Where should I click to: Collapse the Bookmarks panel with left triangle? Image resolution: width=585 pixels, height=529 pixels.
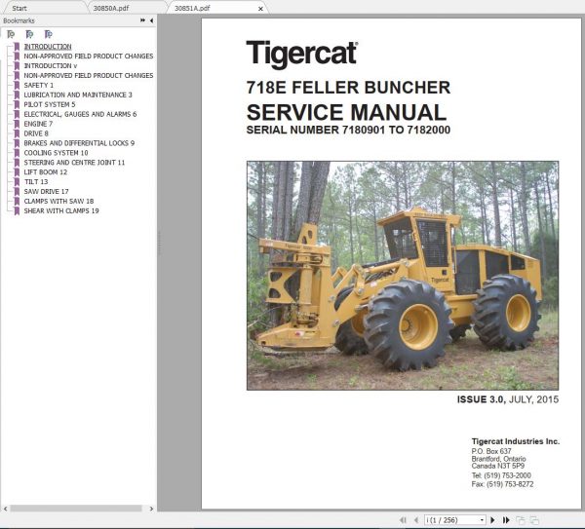pyautogui.click(x=151, y=20)
